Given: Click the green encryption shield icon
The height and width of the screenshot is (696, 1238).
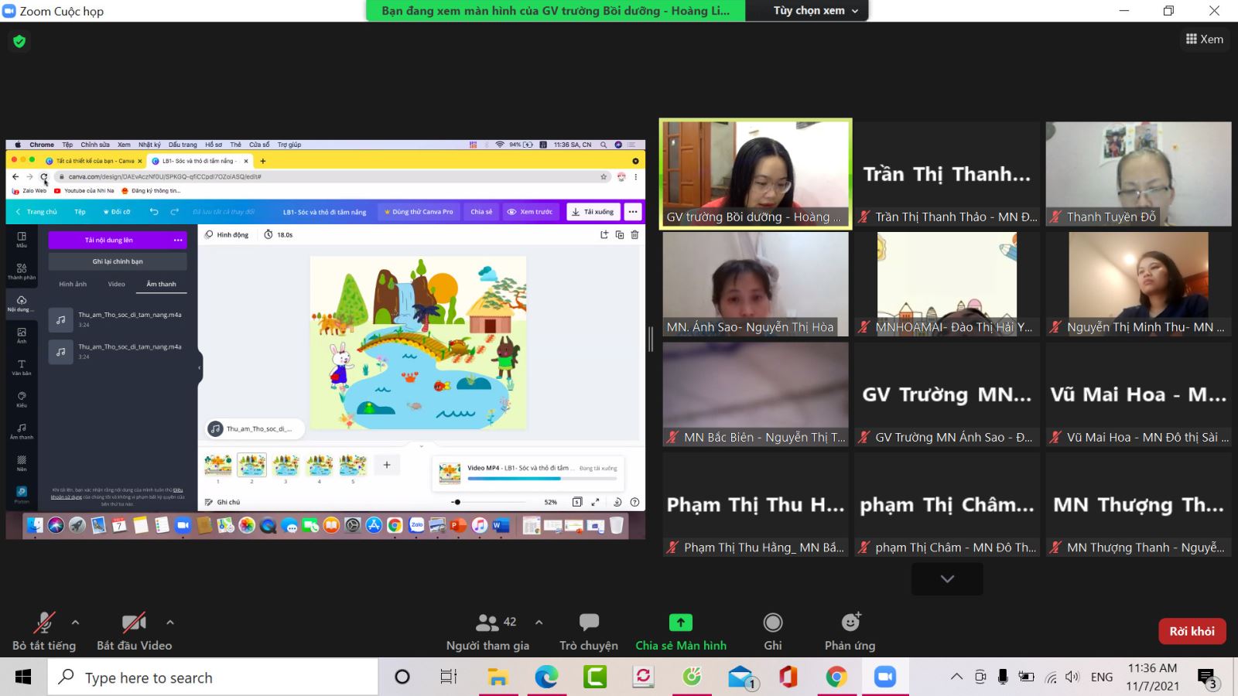Looking at the screenshot, I should click(19, 41).
